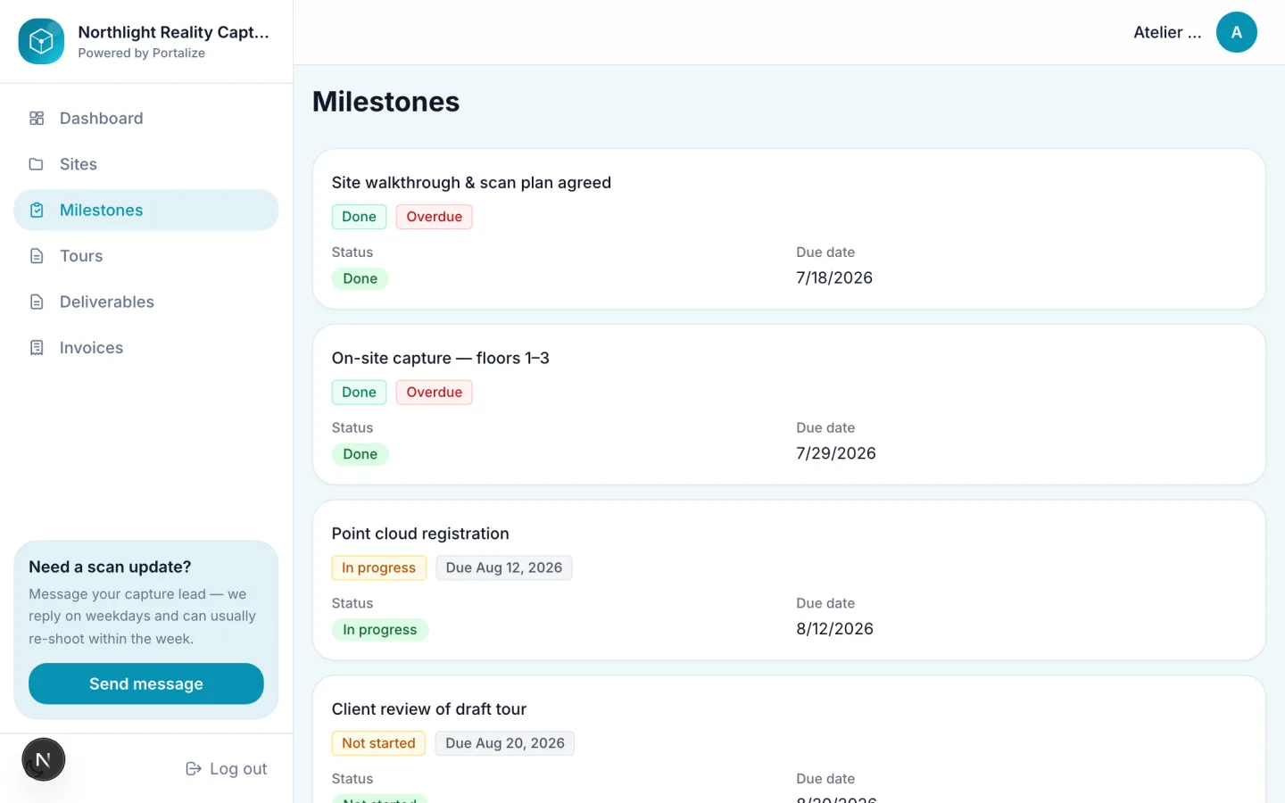Click the filled 'In progress' status pill
Image resolution: width=1285 pixels, height=803 pixels.
[x=380, y=630]
